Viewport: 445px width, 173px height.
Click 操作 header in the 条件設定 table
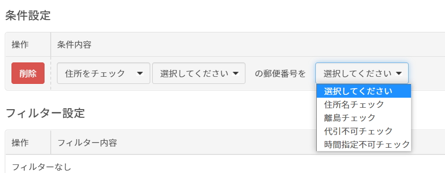(20, 45)
